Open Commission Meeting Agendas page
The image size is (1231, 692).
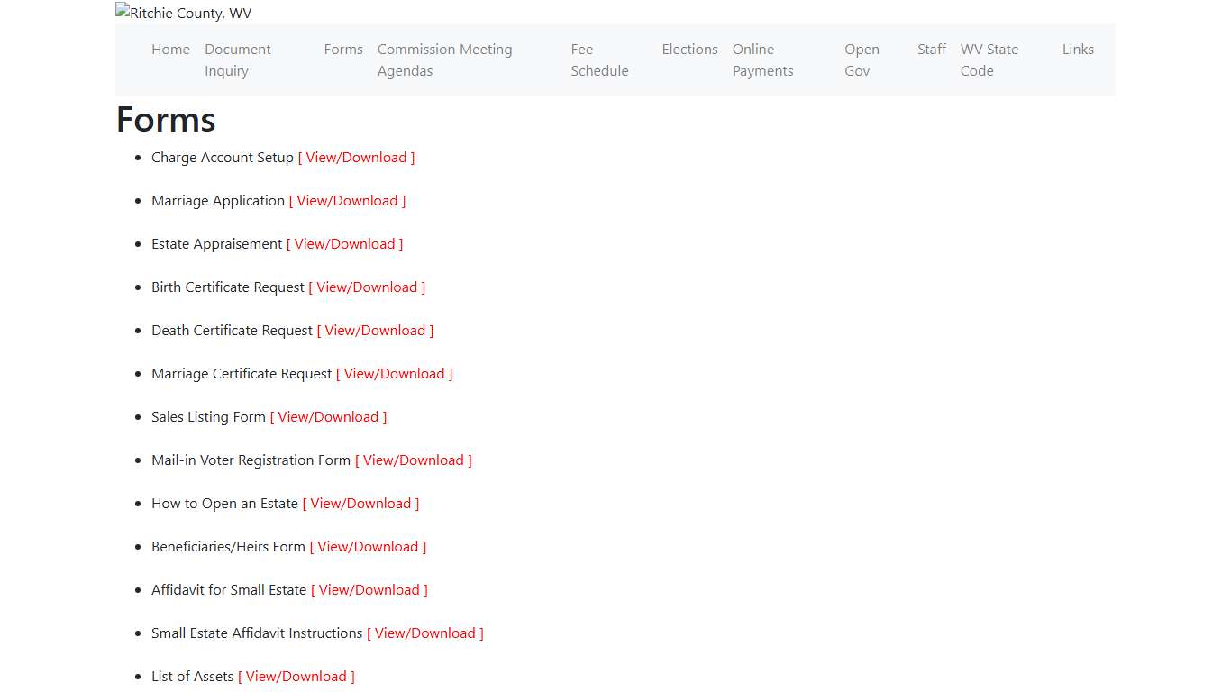click(x=444, y=59)
